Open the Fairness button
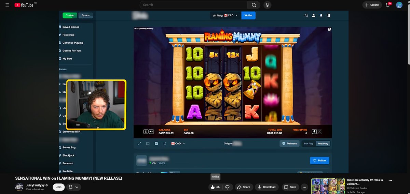This screenshot has width=410, height=194. tap(289, 144)
